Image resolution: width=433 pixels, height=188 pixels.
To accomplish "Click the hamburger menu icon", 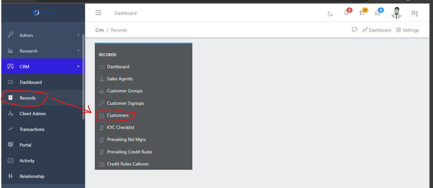I will point(98,13).
